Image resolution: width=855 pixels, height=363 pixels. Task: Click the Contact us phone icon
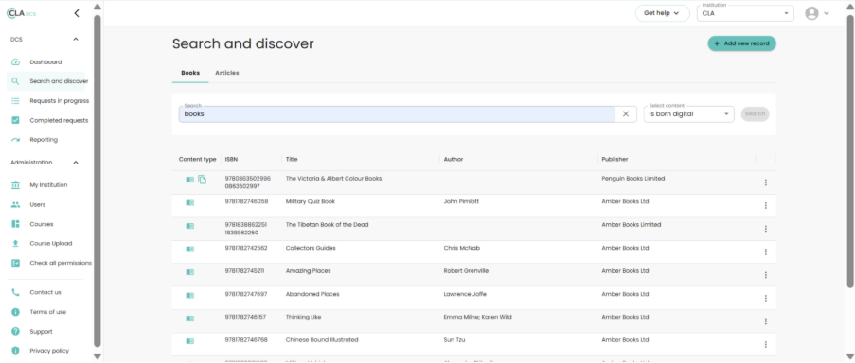pos(16,292)
